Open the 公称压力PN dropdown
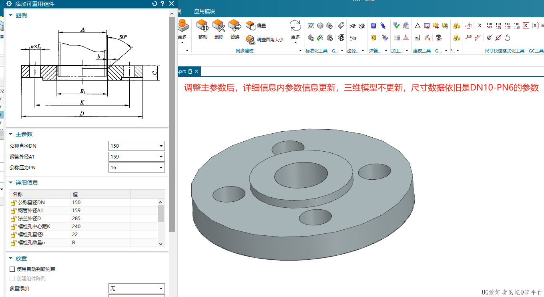Screen dimensions: 544x297 click(x=137, y=168)
